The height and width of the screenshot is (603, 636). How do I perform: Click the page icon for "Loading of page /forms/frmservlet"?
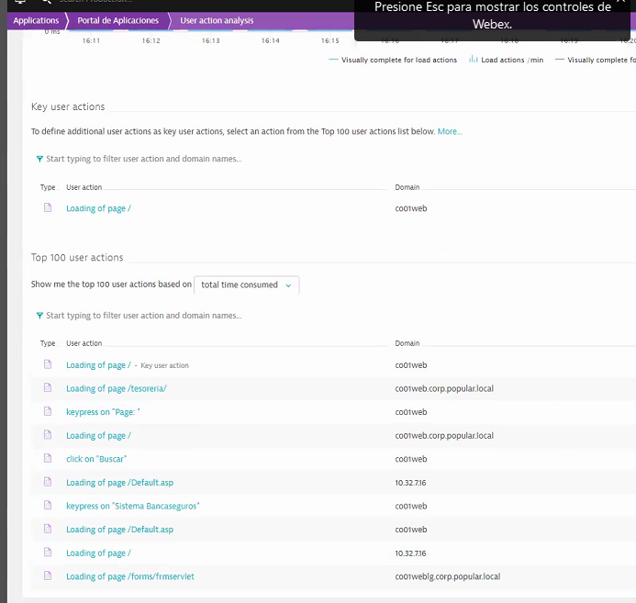(x=48, y=576)
